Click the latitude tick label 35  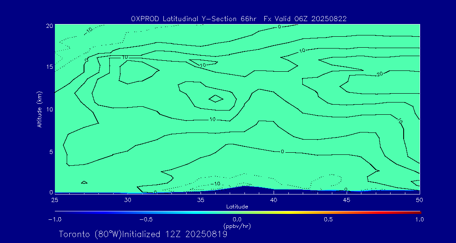pos(201,199)
